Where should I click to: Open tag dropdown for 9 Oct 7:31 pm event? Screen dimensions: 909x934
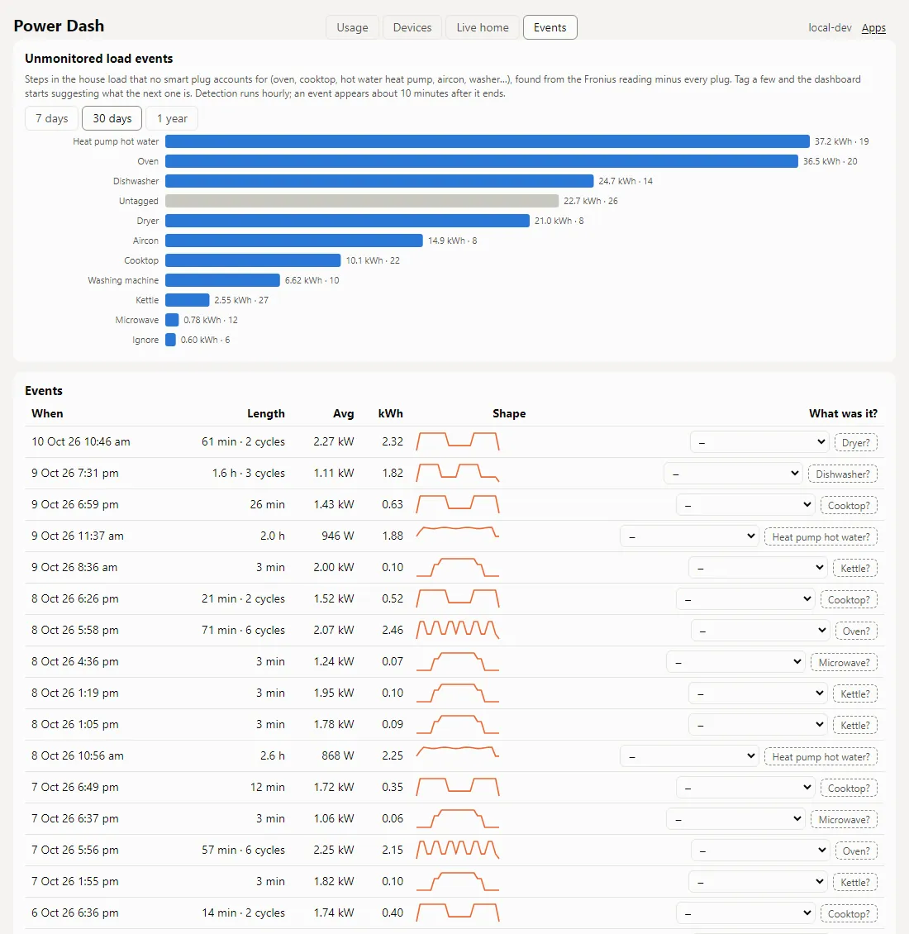733,474
